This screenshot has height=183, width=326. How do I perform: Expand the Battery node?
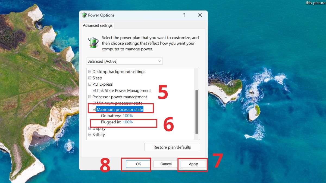coord(90,135)
